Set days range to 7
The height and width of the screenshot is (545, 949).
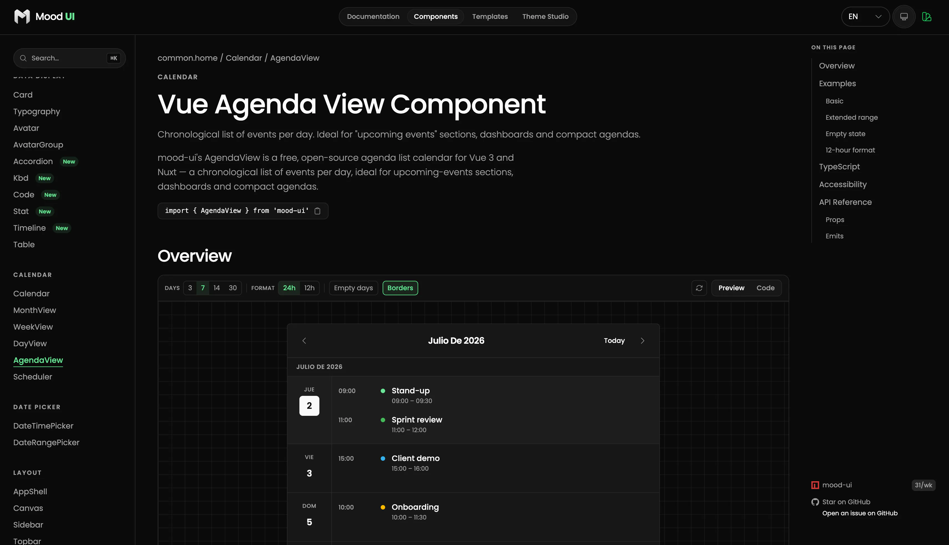click(x=203, y=288)
